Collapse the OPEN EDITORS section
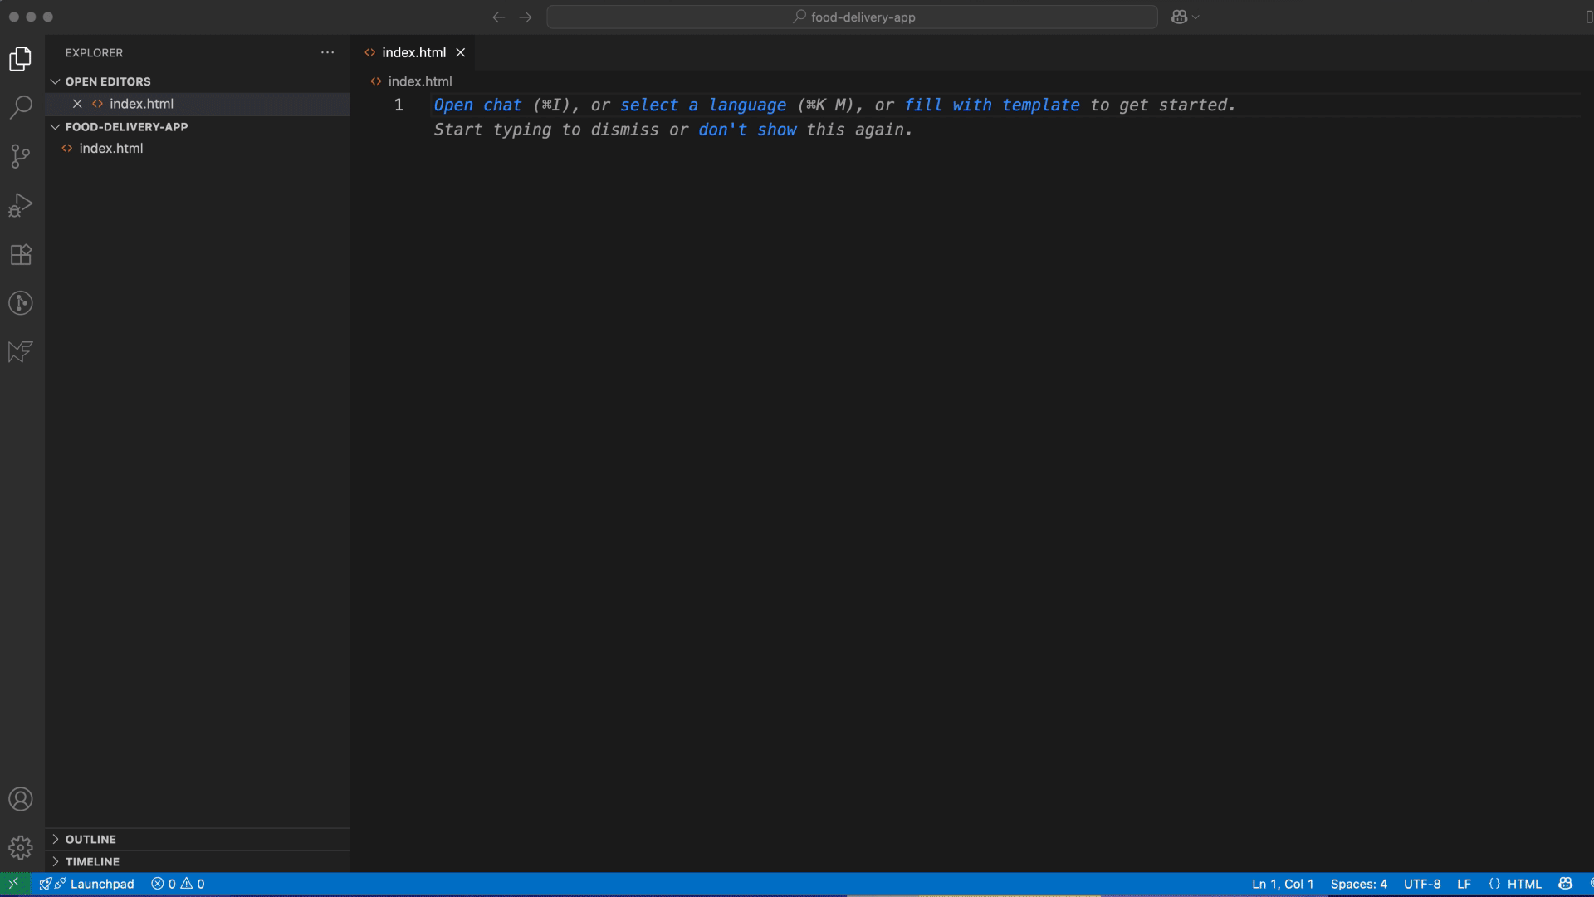The image size is (1594, 897). click(55, 81)
